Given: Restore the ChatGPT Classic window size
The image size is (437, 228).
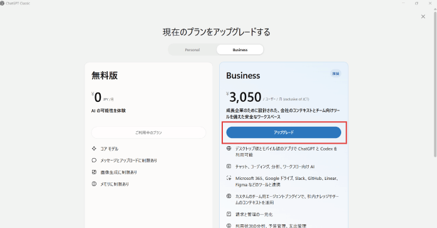Looking at the screenshot, I should coord(417,3).
